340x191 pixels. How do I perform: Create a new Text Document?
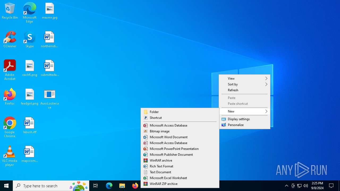[x=180, y=172]
